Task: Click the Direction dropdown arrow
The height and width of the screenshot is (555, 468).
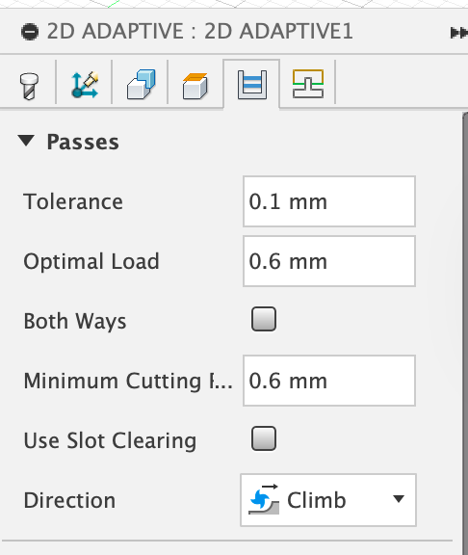Action: [x=399, y=499]
